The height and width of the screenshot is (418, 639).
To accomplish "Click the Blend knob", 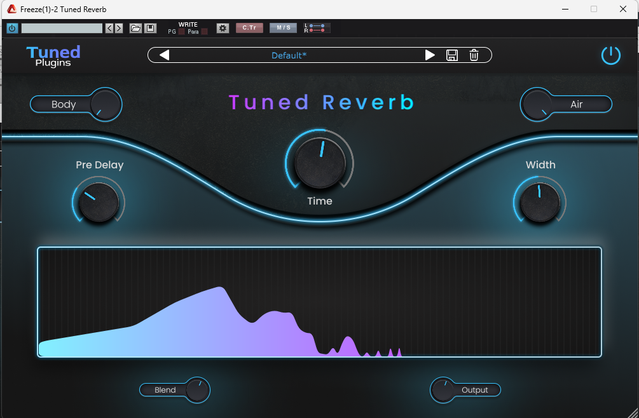I will (x=197, y=390).
